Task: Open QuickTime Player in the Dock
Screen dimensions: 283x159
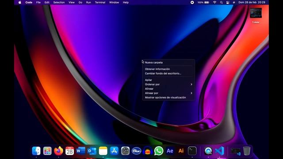Action: [x=208, y=151]
